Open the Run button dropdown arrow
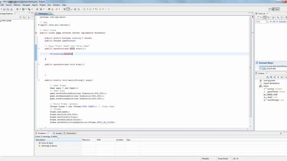 click(26, 9)
